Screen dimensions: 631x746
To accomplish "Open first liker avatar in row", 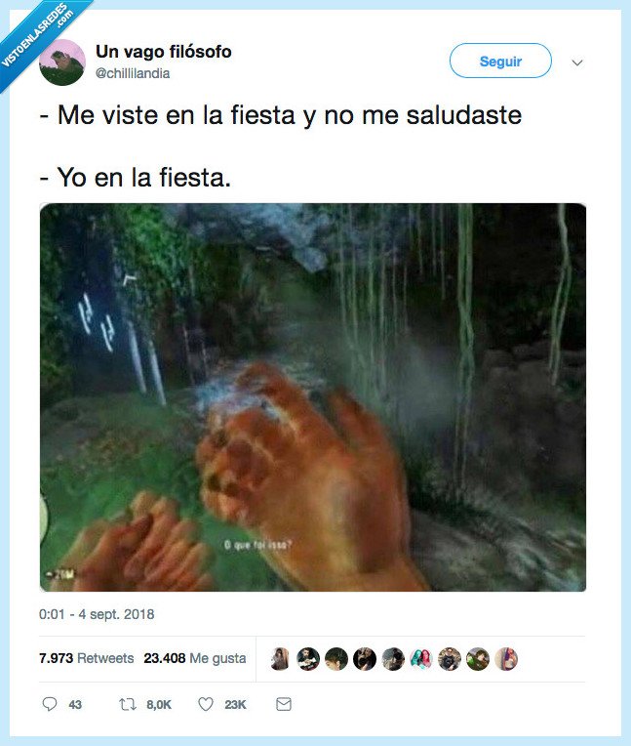I will (280, 659).
